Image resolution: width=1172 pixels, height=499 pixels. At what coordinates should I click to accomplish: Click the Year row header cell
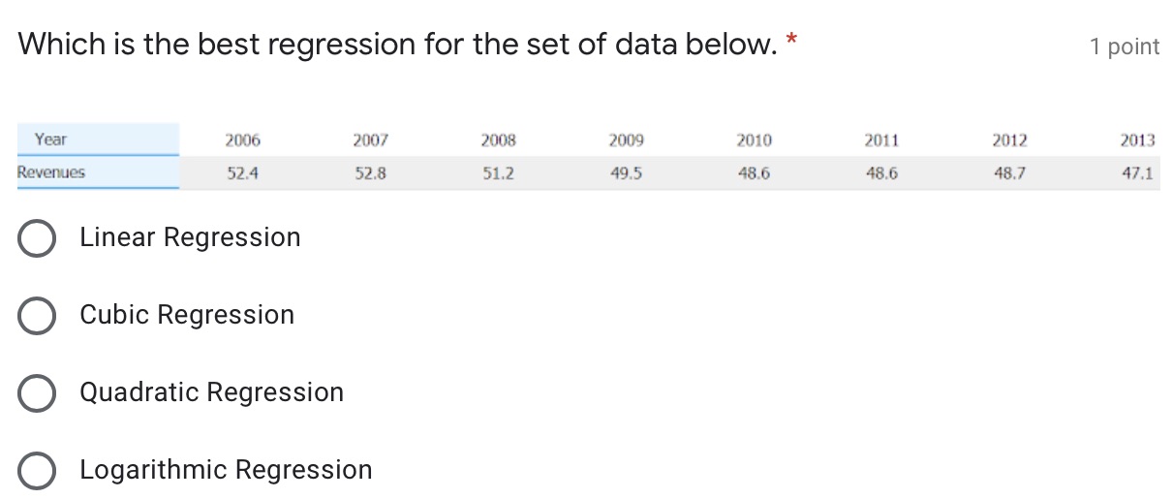98,140
